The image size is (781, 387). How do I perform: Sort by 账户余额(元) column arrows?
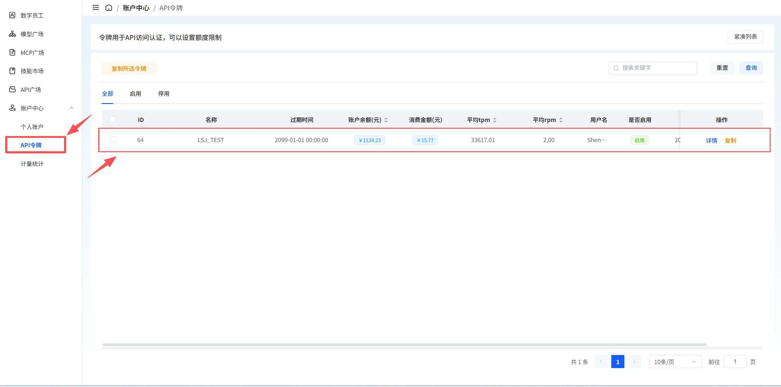coord(386,120)
